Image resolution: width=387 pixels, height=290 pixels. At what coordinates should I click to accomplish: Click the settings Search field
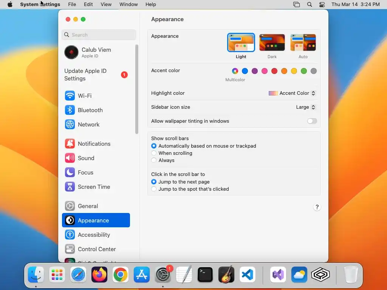pyautogui.click(x=99, y=35)
